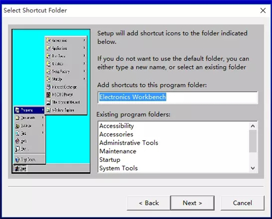Screen dimensions: 272x219
Task: Choose System Tools from folder list
Action: 119,168
